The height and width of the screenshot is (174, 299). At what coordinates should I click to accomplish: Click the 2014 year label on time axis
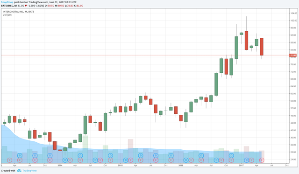tap(60, 165)
